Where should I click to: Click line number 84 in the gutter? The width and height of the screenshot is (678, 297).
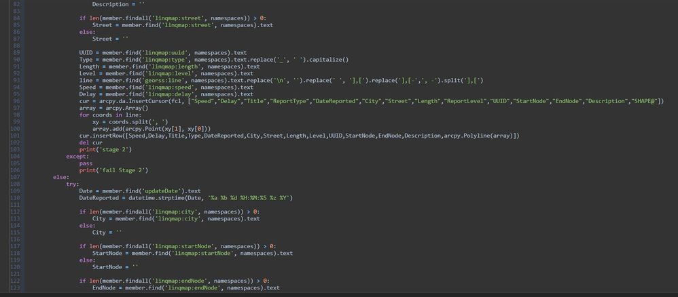click(x=17, y=18)
